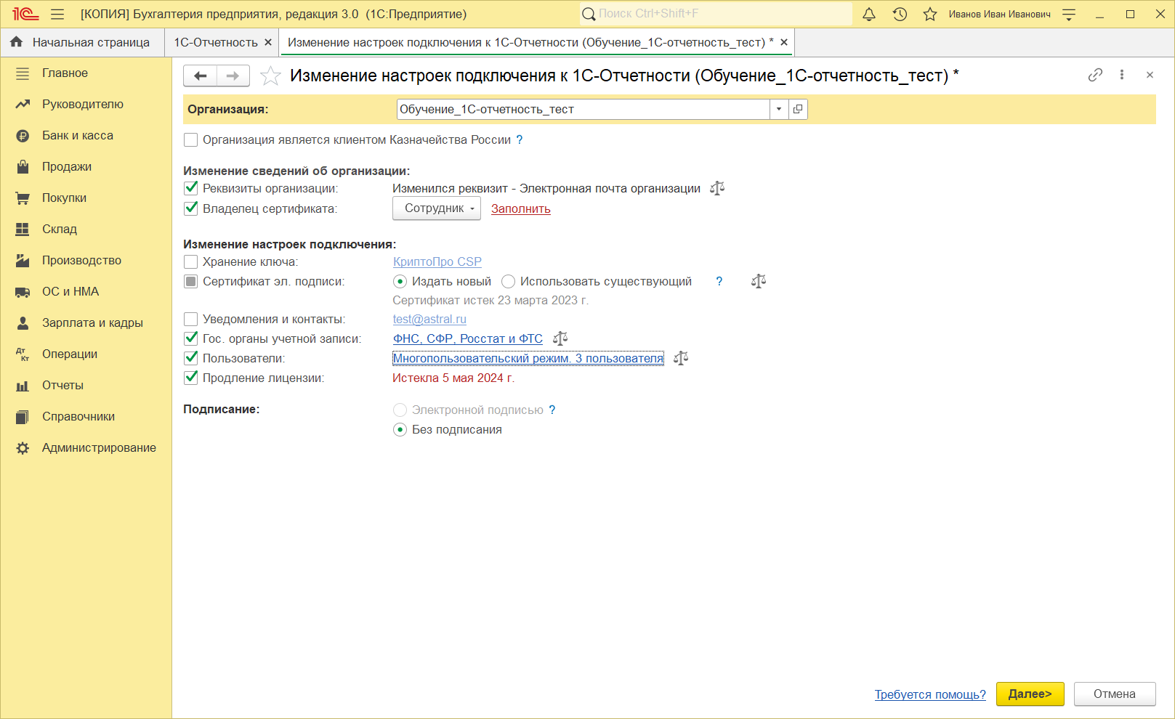Open notifications bell icon

[869, 15]
